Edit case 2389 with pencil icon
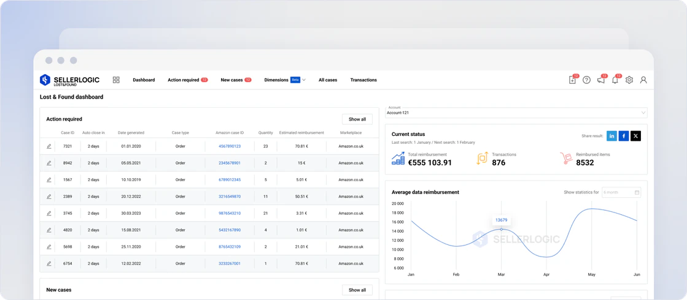The image size is (687, 300). (49, 197)
